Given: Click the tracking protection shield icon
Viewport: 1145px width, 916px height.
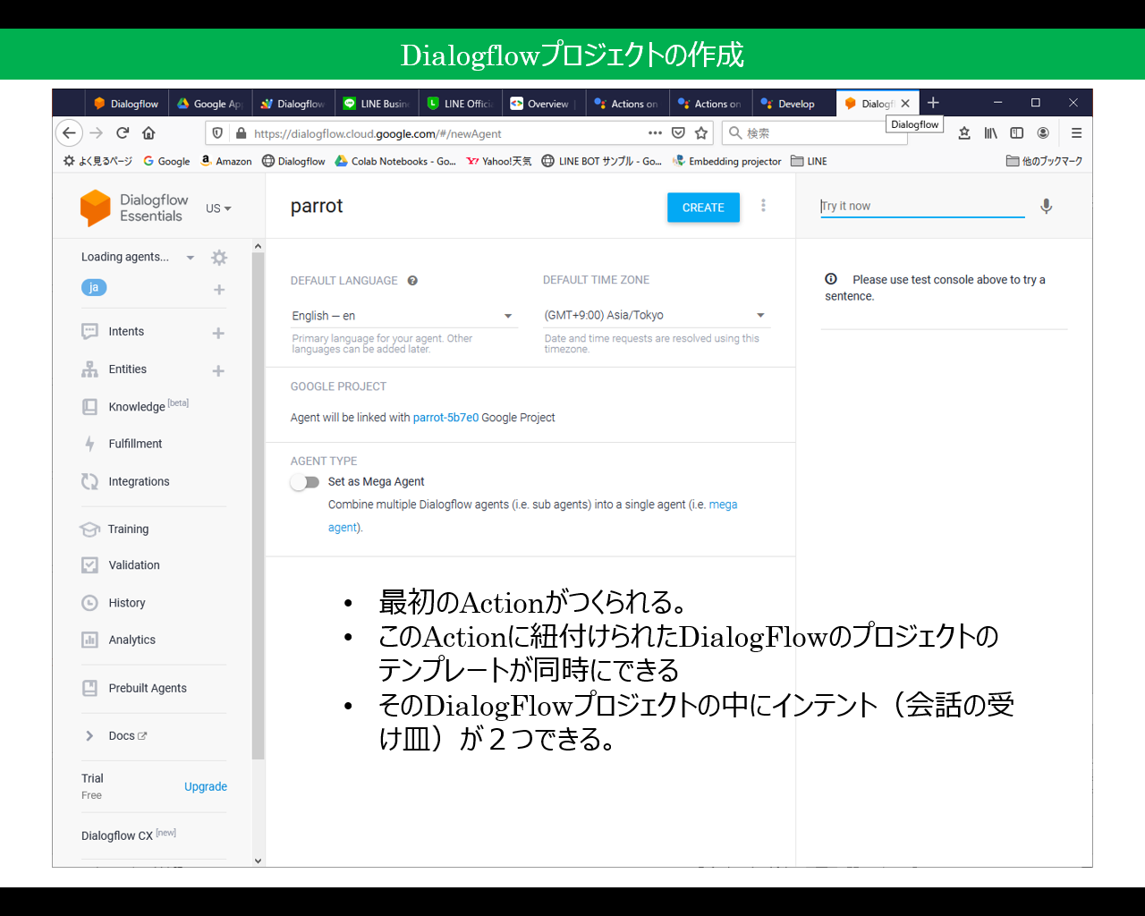Looking at the screenshot, I should click(217, 133).
